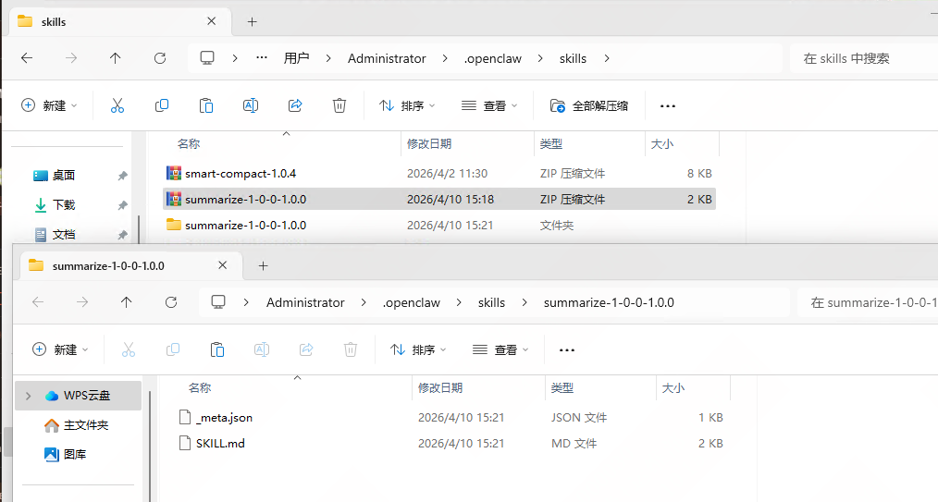Open New dropdown in summarize window
This screenshot has width=938, height=502.
(x=60, y=349)
